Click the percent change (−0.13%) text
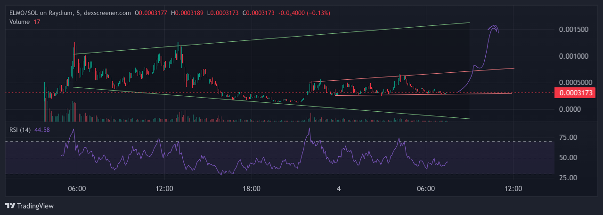Viewport: 603px width, 215px height. click(319, 13)
